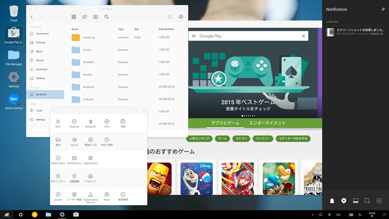Open Experimental features in settings
This screenshot has height=219, width=389.
tap(90, 197)
